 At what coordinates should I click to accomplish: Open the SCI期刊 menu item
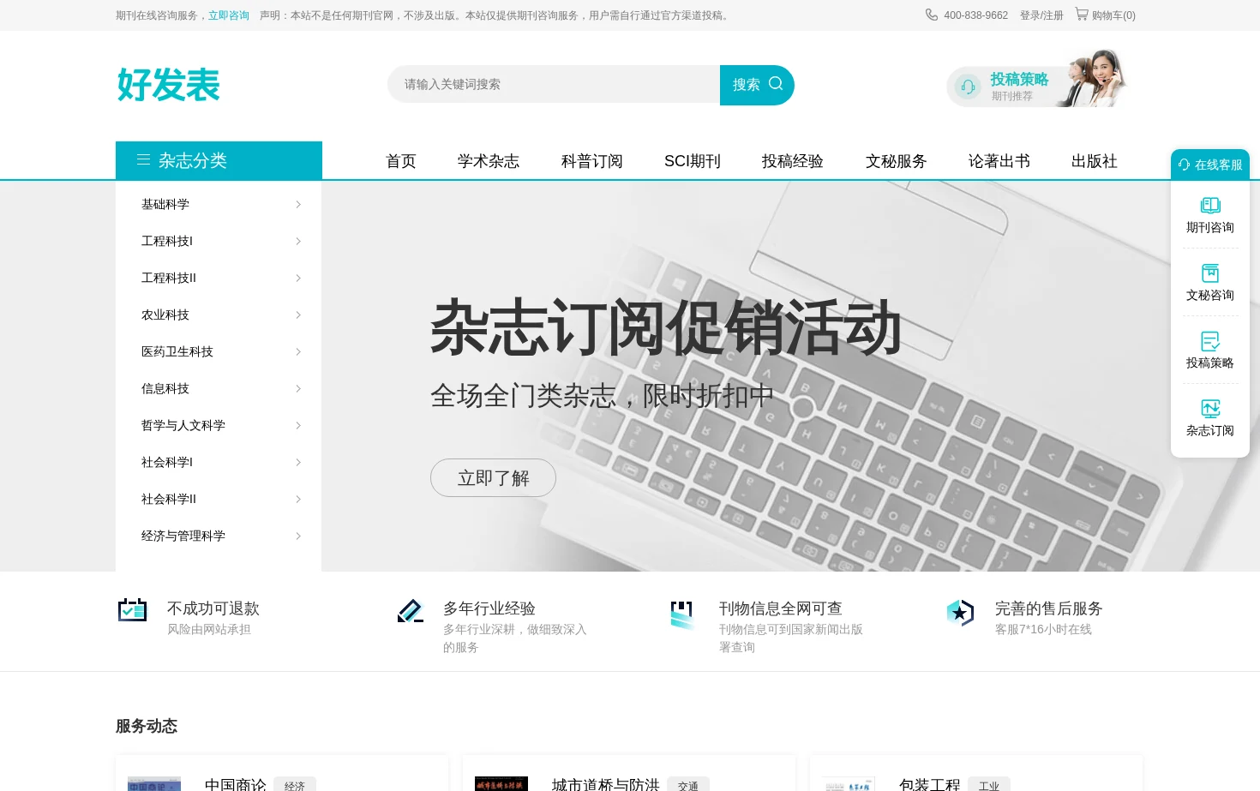pos(693,161)
